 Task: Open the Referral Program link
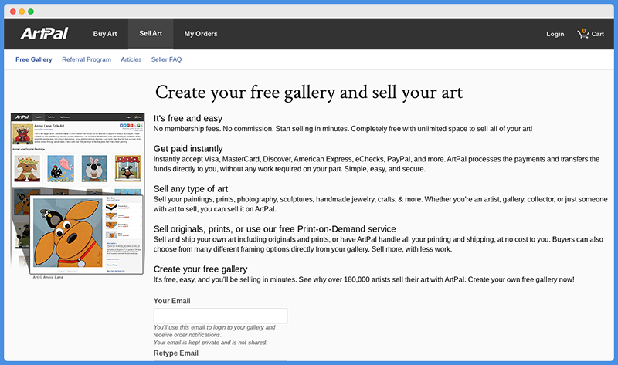87,59
